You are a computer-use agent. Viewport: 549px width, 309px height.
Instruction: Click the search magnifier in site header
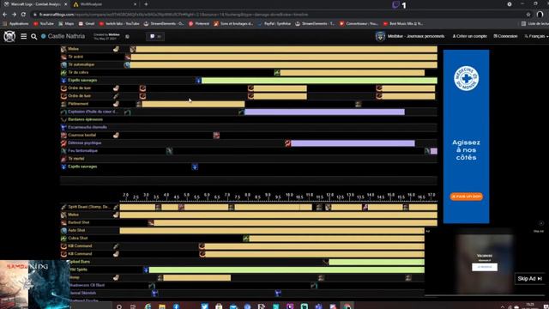(x=33, y=36)
